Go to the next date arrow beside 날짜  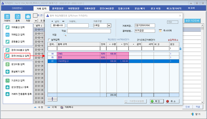(x=63, y=21)
